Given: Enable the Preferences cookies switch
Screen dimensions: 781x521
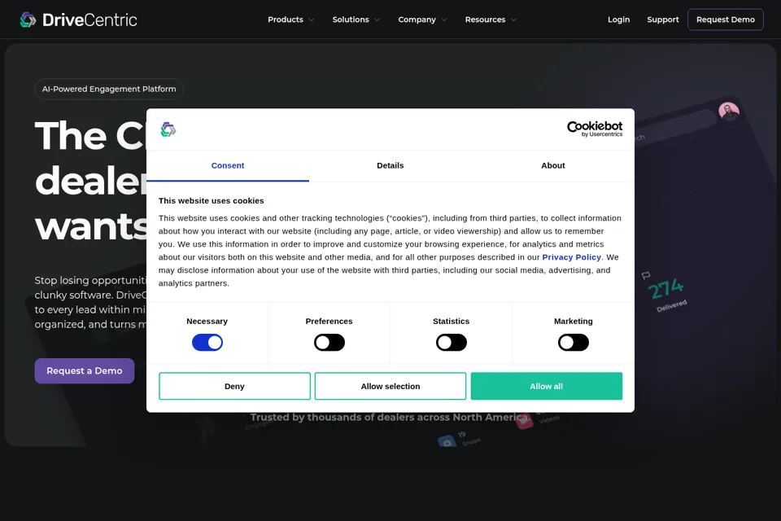Looking at the screenshot, I should [x=329, y=343].
